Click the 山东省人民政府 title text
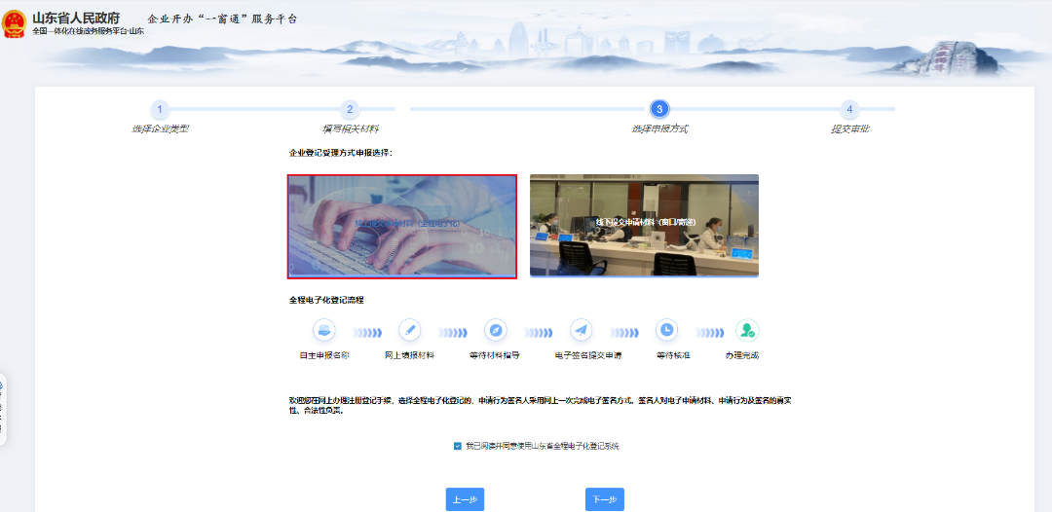 click(76, 18)
